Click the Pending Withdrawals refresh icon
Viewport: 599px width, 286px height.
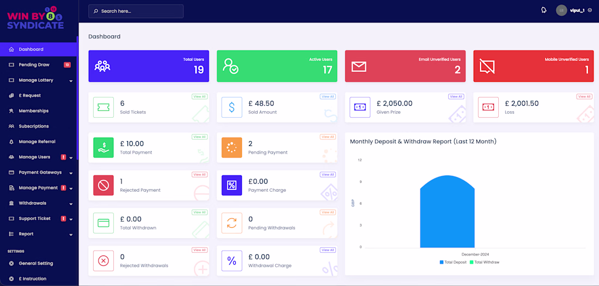(231, 223)
